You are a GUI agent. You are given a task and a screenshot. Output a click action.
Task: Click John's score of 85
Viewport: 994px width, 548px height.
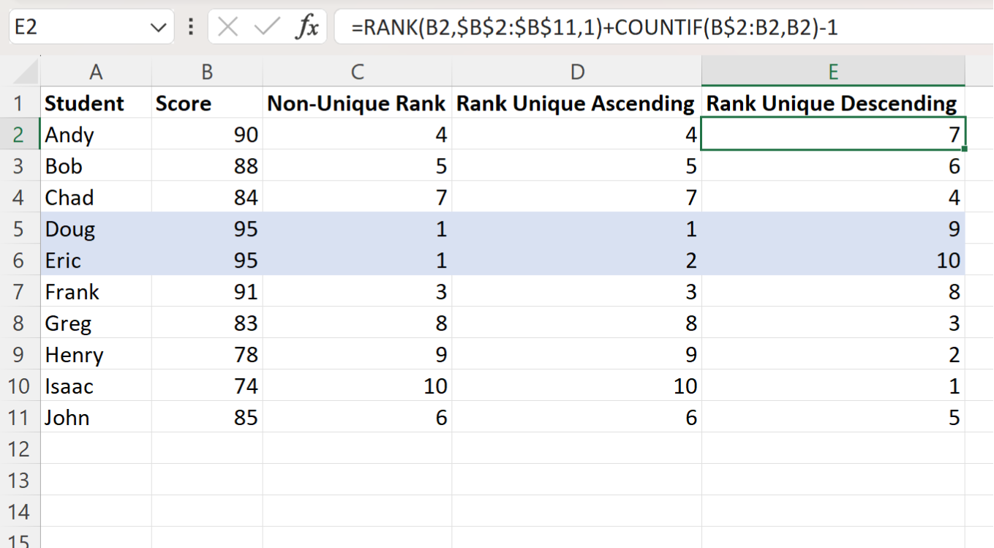pyautogui.click(x=207, y=418)
